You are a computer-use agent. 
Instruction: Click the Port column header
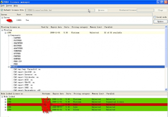tap(19, 15)
